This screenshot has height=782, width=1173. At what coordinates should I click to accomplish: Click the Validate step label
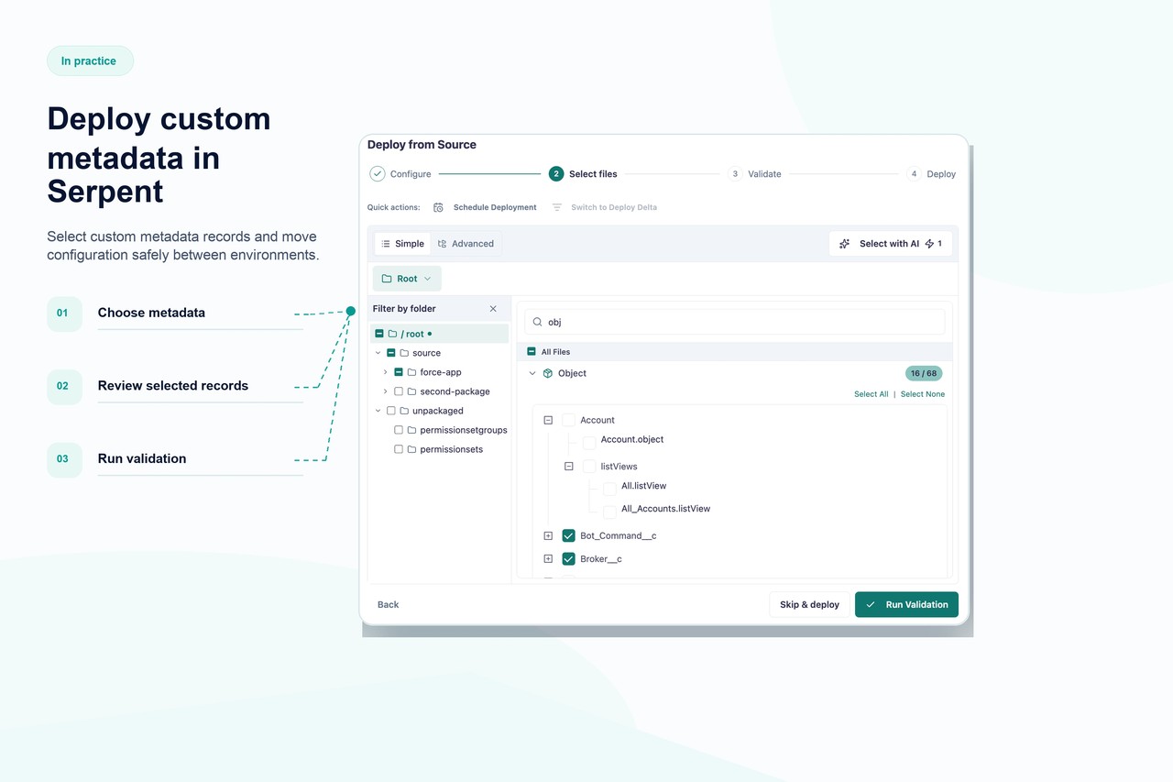point(764,174)
